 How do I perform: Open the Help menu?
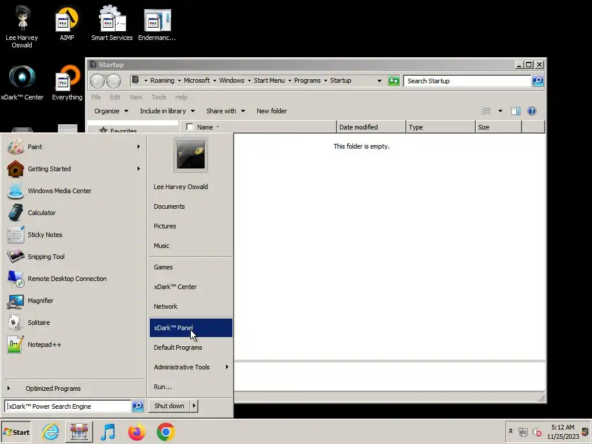(181, 97)
